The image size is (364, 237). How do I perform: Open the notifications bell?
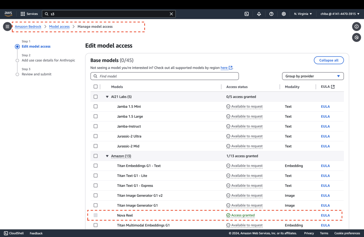259,14
